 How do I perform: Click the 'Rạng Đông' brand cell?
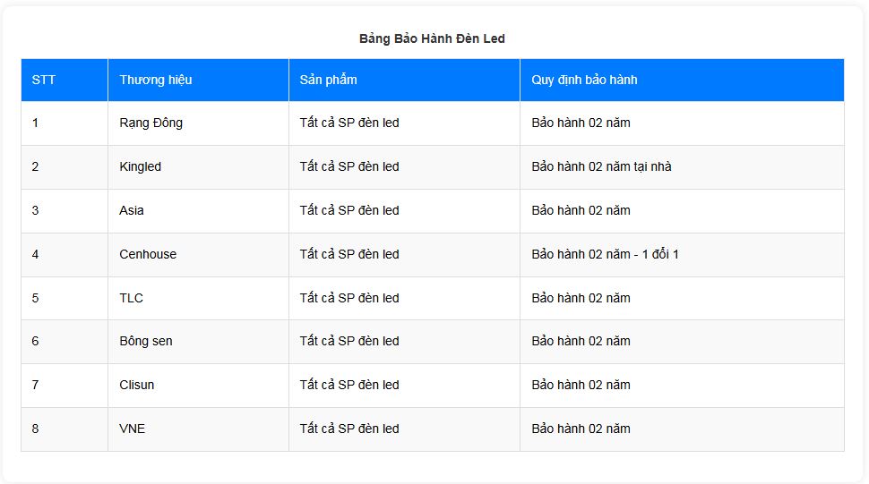pos(151,123)
